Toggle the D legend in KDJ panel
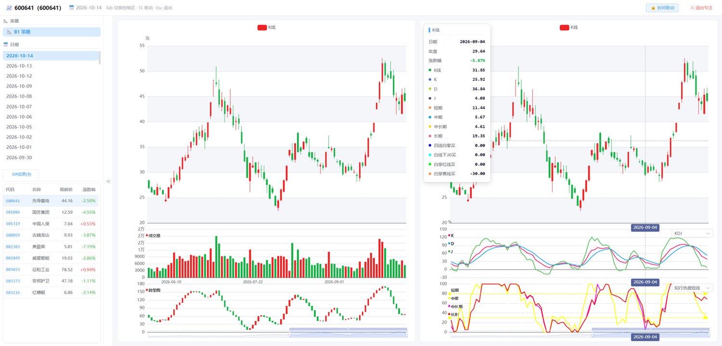The height and width of the screenshot is (346, 722). (x=451, y=244)
